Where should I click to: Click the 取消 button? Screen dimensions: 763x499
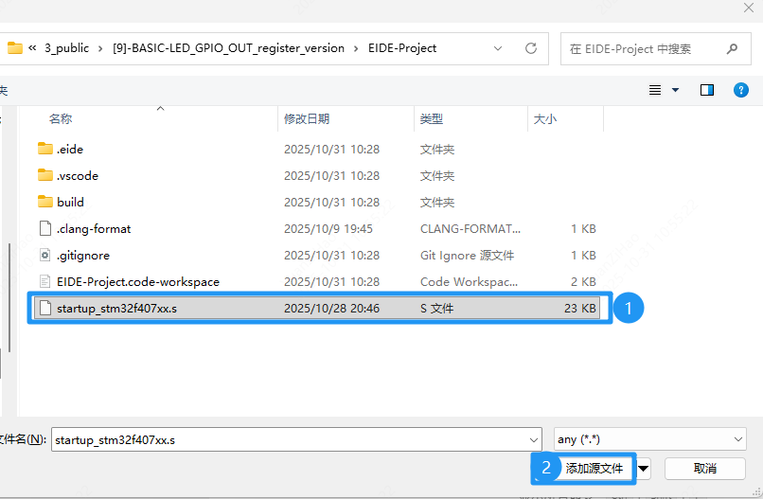pyautogui.click(x=705, y=469)
